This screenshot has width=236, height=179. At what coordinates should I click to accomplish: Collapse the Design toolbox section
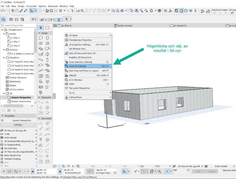[x=39, y=33]
